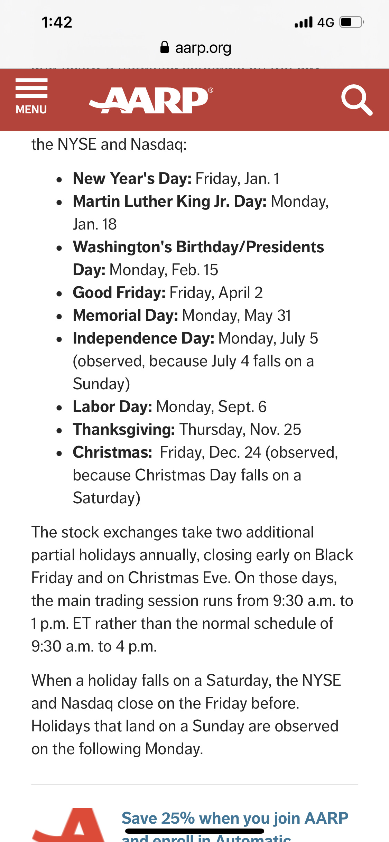Tap the Labor Day list entry
The image size is (389, 842).
point(170,407)
